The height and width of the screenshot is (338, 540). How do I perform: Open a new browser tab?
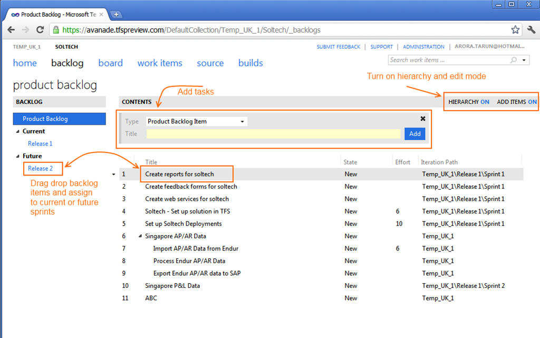(116, 14)
